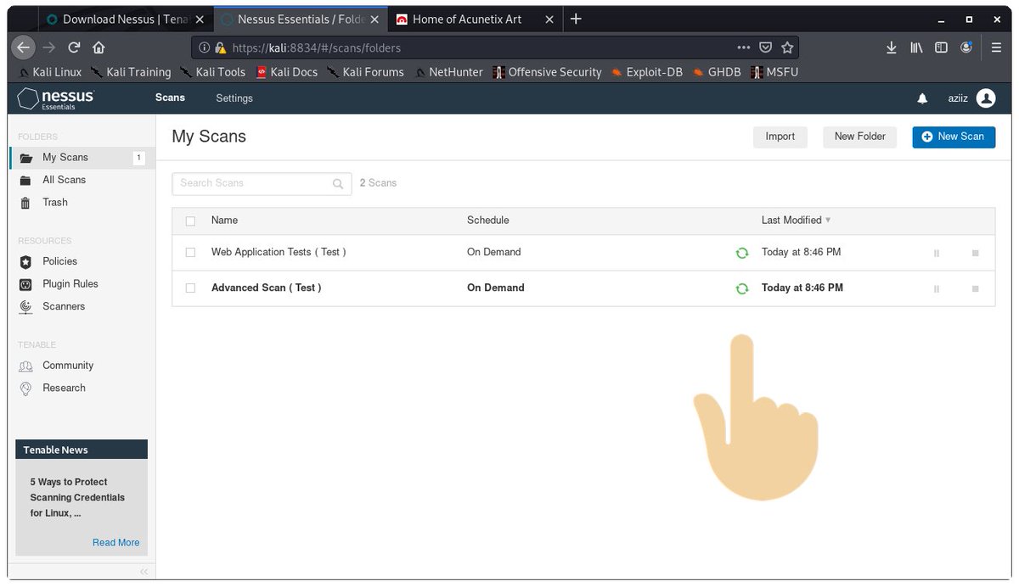
Task: Click the browser back arrow
Action: 24,48
